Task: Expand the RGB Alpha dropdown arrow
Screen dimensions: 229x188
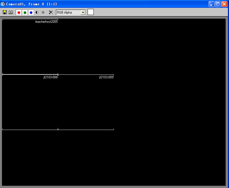Action: (x=83, y=12)
